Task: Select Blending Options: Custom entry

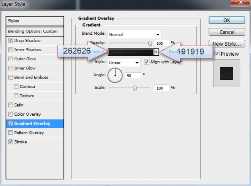Action: click(35, 31)
